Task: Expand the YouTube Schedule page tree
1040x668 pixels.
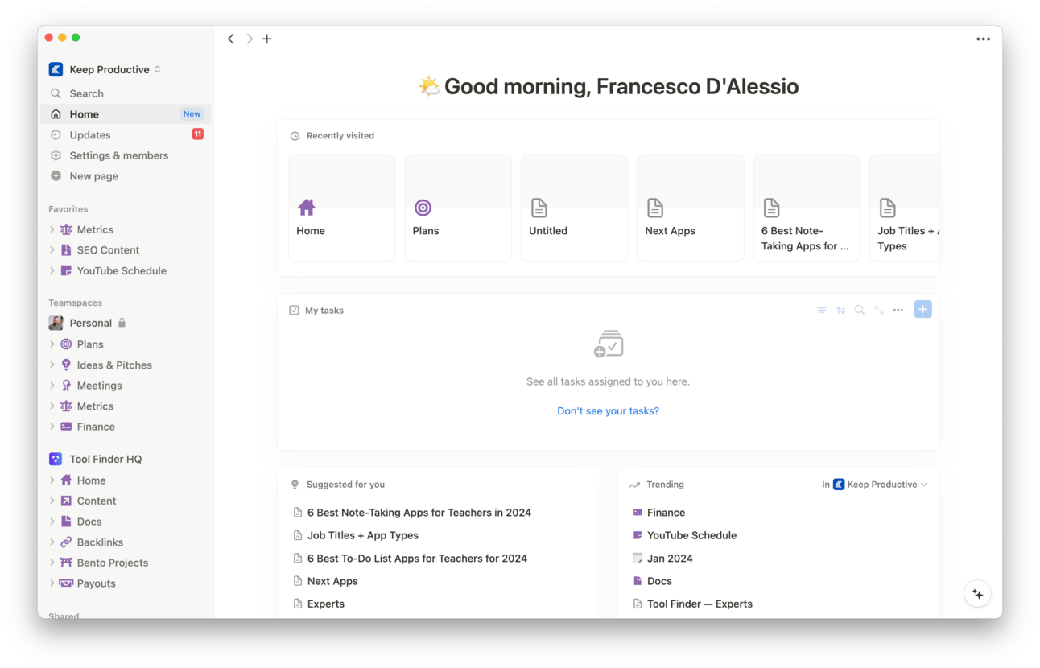Action: [x=52, y=270]
